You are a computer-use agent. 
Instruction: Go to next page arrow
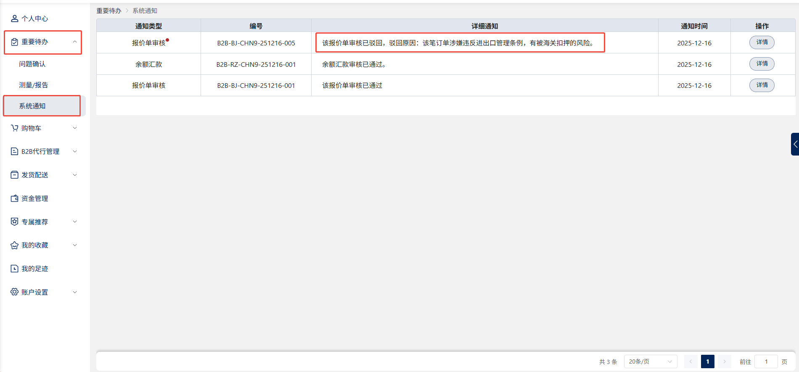pyautogui.click(x=725, y=361)
